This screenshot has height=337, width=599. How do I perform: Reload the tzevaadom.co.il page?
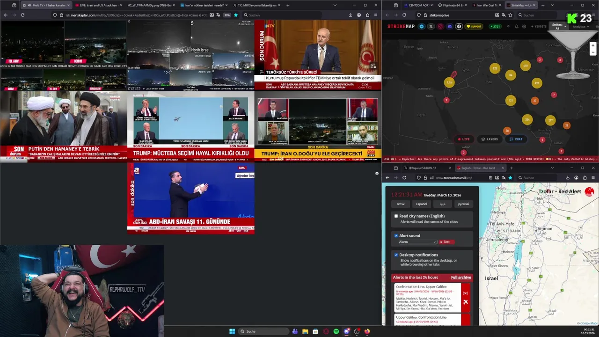(x=404, y=178)
